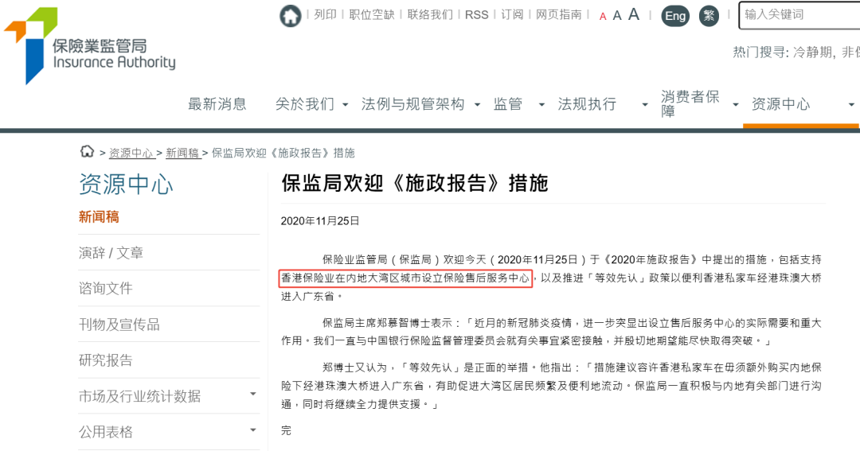Screen dimensions: 860x451
Task: Click the popular search term 冷静期
Action: tap(814, 52)
